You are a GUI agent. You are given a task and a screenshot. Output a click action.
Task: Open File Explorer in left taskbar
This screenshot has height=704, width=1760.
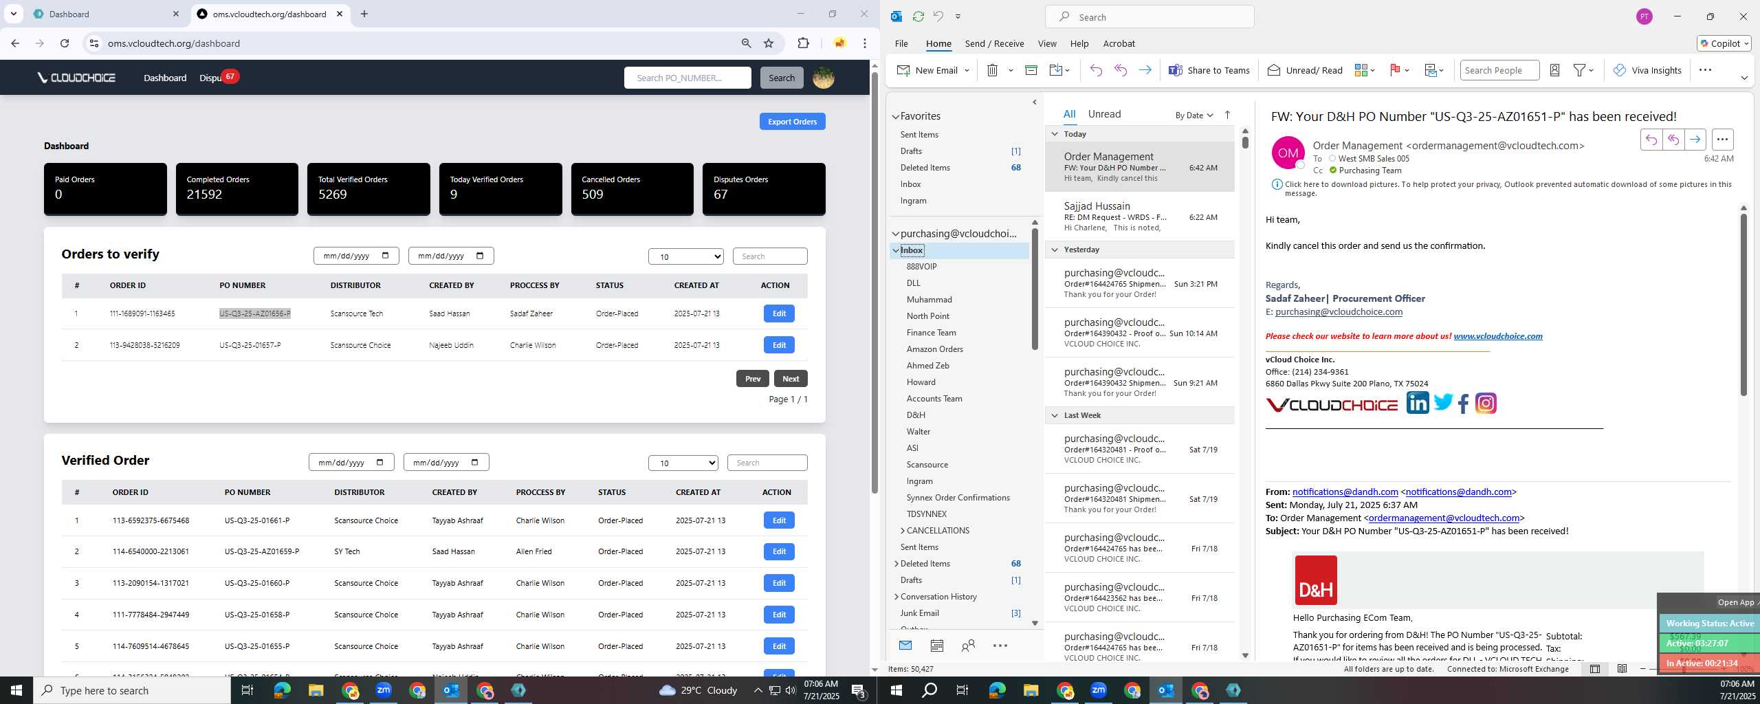pyautogui.click(x=316, y=690)
